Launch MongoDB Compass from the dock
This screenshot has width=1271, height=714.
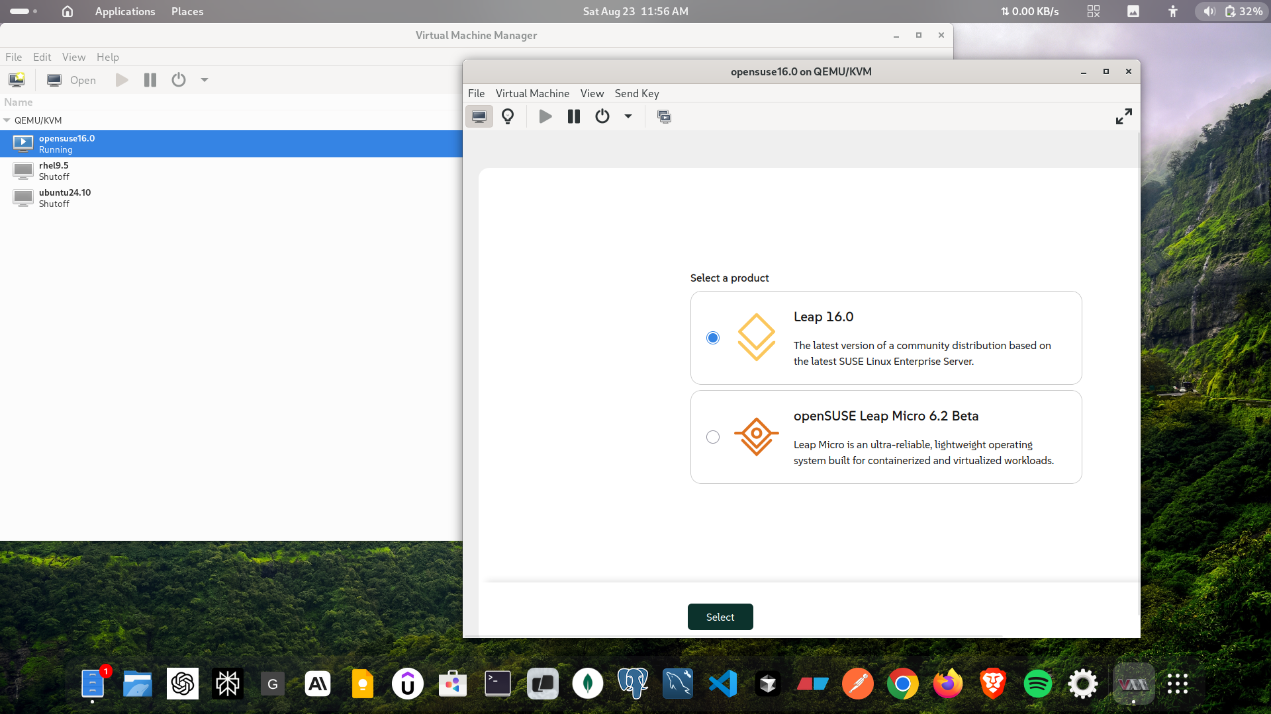tap(588, 684)
